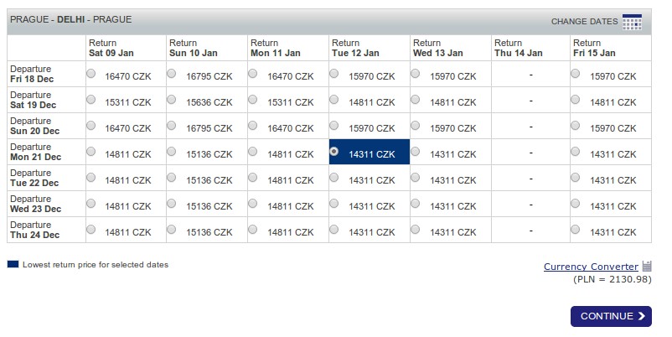The width and height of the screenshot is (672, 337).
Task: Click the dark blue lowest-price legend swatch
Action: [x=13, y=264]
